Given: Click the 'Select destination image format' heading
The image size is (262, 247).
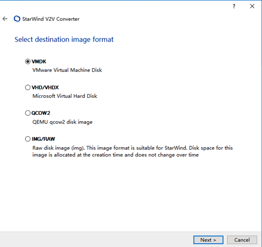Looking at the screenshot, I should tap(64, 39).
